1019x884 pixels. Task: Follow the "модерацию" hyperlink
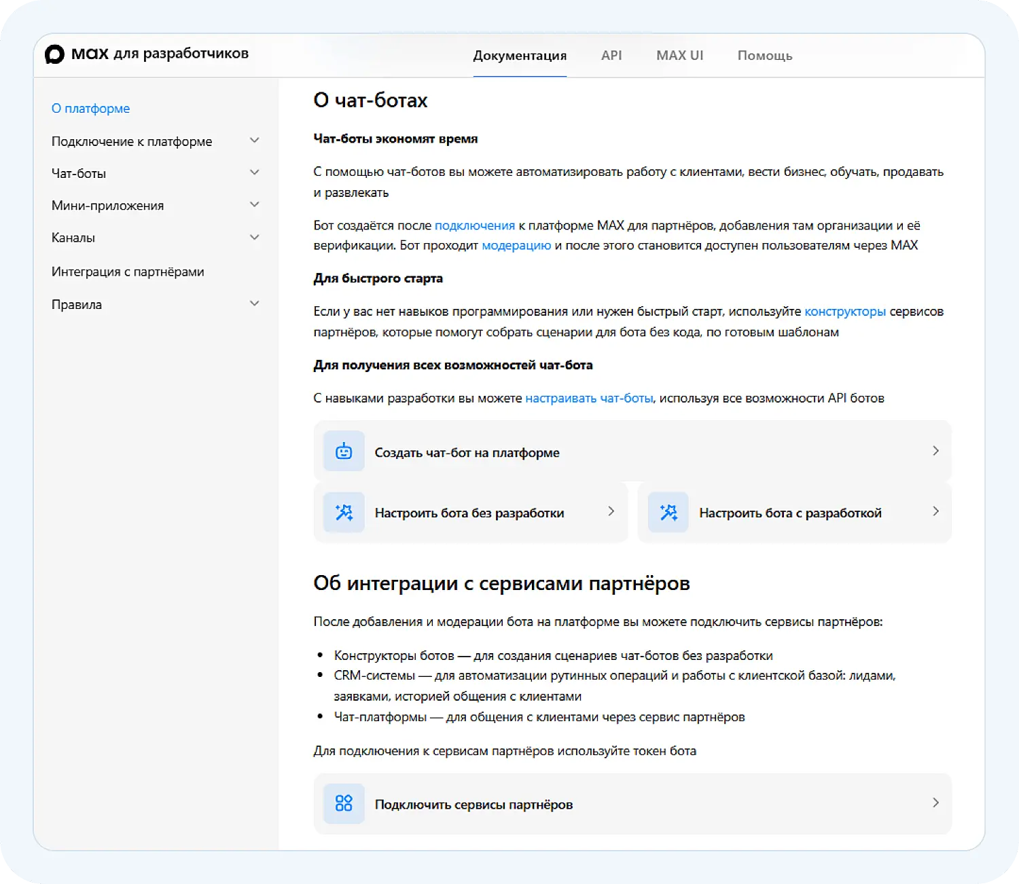(516, 246)
